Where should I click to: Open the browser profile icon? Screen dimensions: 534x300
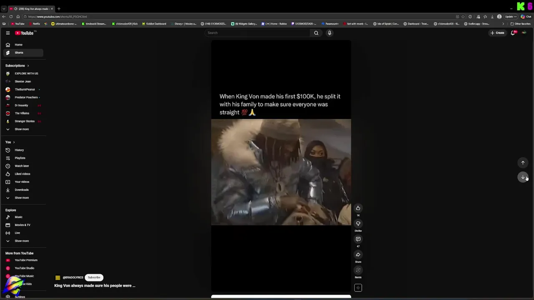pyautogui.click(x=499, y=17)
